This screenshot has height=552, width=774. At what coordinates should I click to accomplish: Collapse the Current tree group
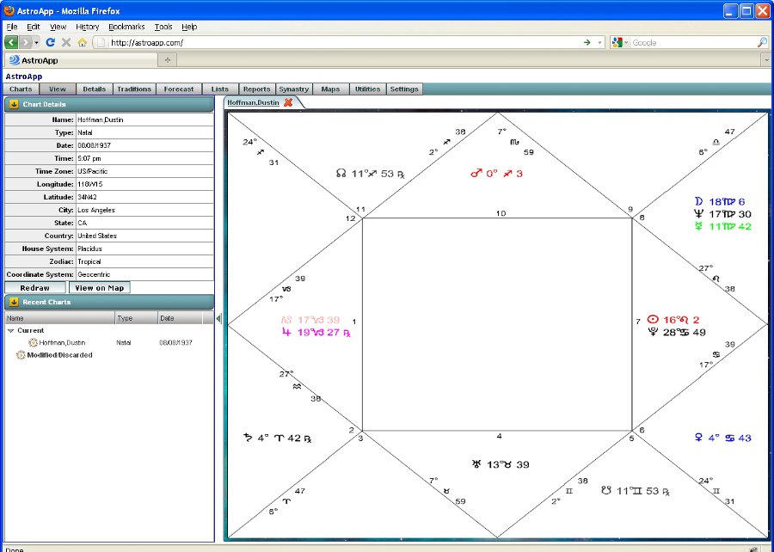click(10, 330)
